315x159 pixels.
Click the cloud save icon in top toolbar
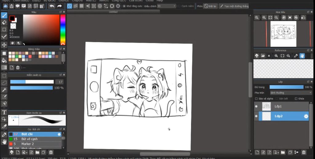(x=6, y=6)
